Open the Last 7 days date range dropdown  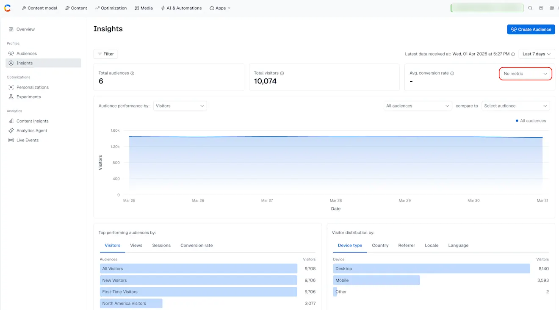coord(536,54)
